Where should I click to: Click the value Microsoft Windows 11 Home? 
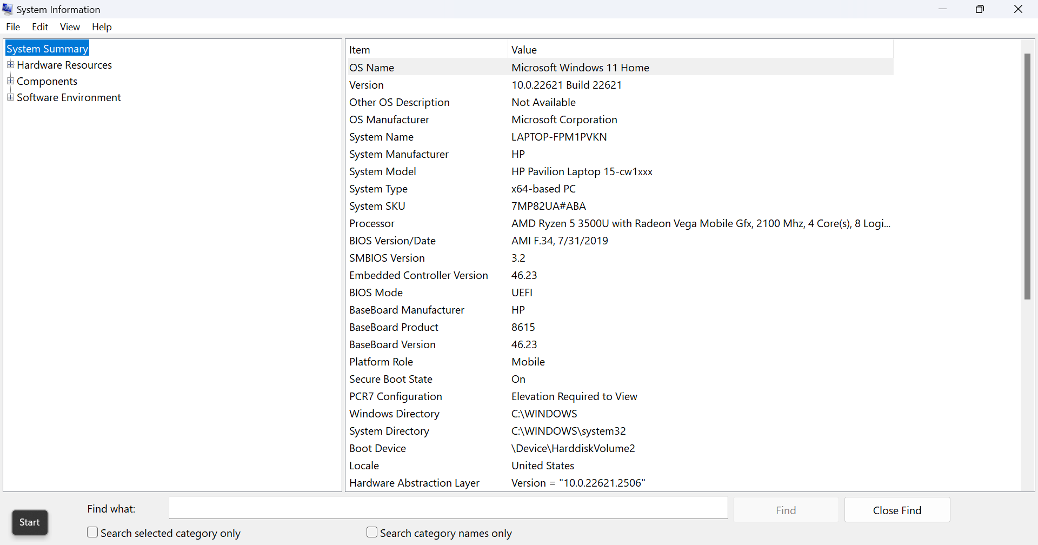pyautogui.click(x=580, y=68)
